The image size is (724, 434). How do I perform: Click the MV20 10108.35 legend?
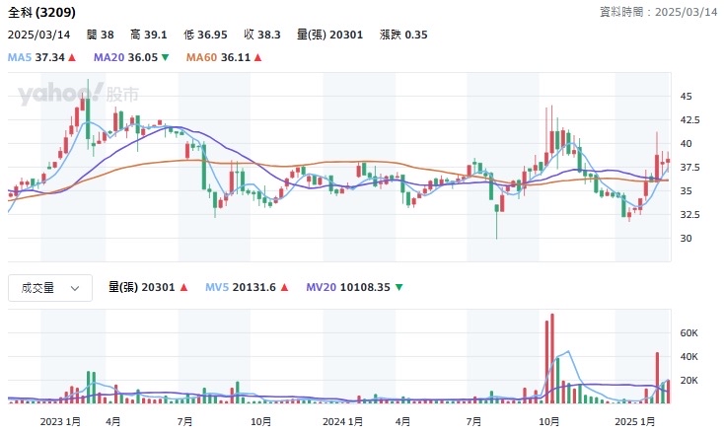(x=348, y=288)
